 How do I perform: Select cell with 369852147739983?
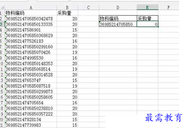(x=31, y=125)
